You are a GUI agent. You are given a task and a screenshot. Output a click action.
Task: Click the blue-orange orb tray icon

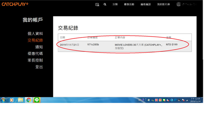pyautogui.click(x=148, y=100)
